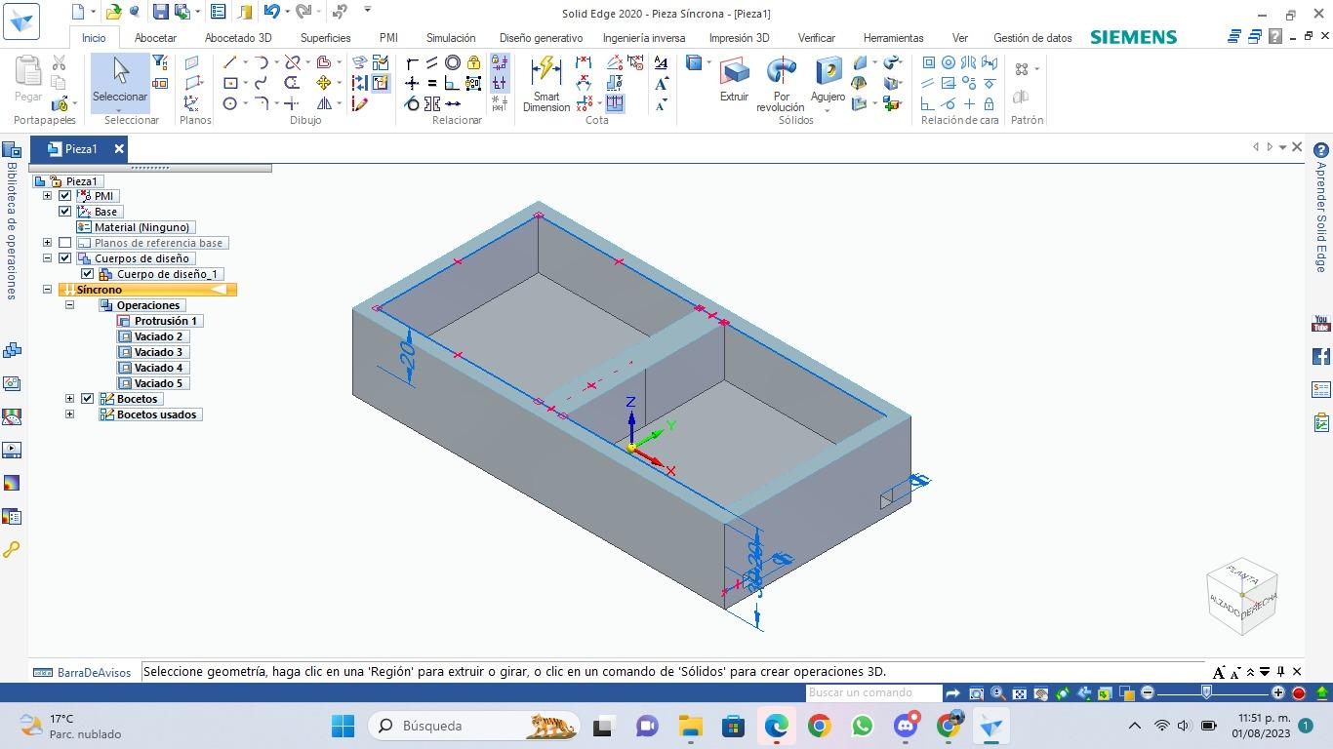Viewport: 1333px width, 749px height.
Task: Switch to the Superficies tab
Action: 325,38
